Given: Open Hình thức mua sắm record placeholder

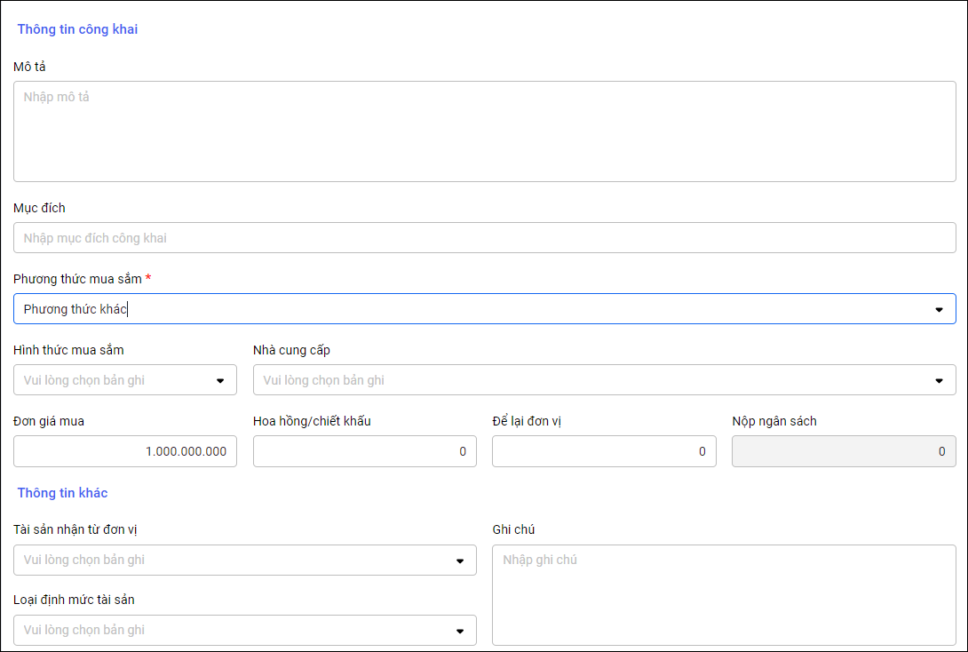Looking at the screenshot, I should click(x=84, y=380).
